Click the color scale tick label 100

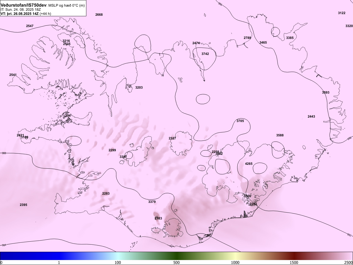click(118, 263)
